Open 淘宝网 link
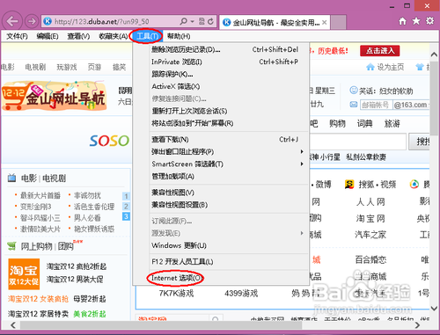 click(370, 218)
